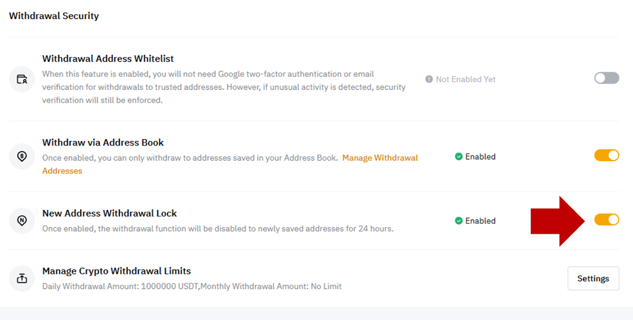Screen dimensions: 633x320
Task: Click the green checkmark beside Withdrawal Lock Enabled
Action: click(458, 220)
